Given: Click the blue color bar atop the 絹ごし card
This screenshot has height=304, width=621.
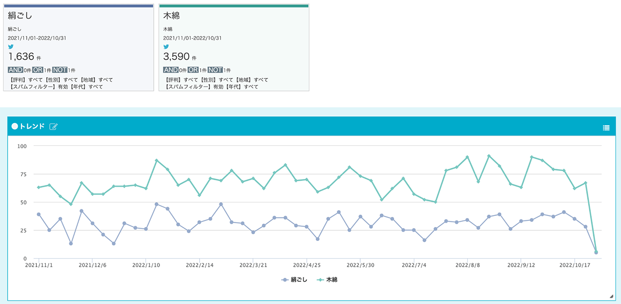Looking at the screenshot, I should click(78, 6).
